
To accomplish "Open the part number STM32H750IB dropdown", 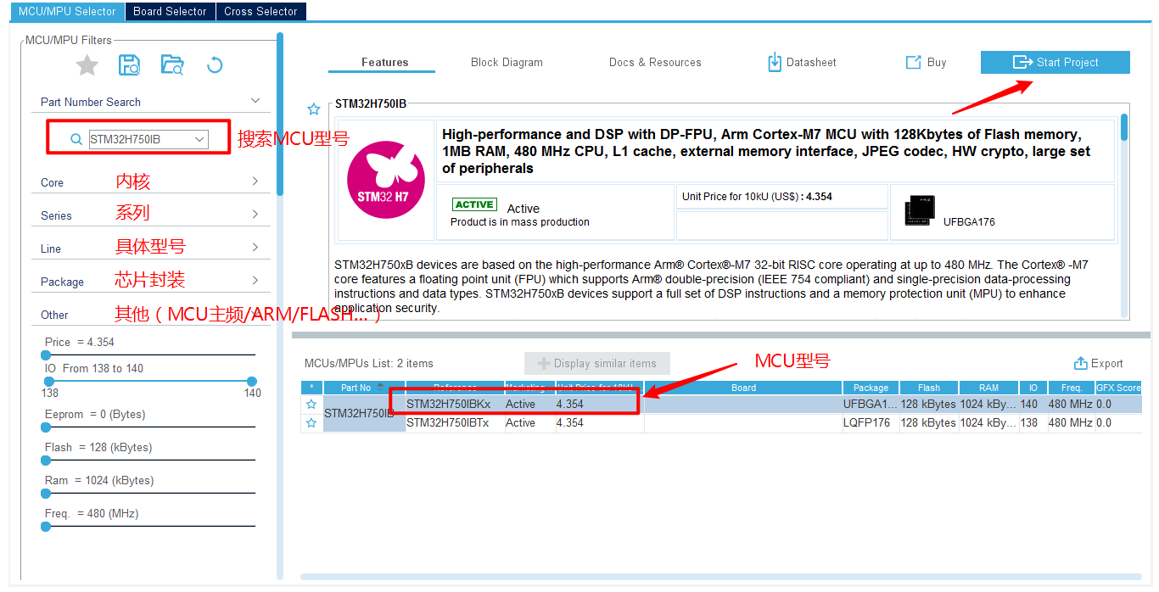I will click(x=200, y=139).
